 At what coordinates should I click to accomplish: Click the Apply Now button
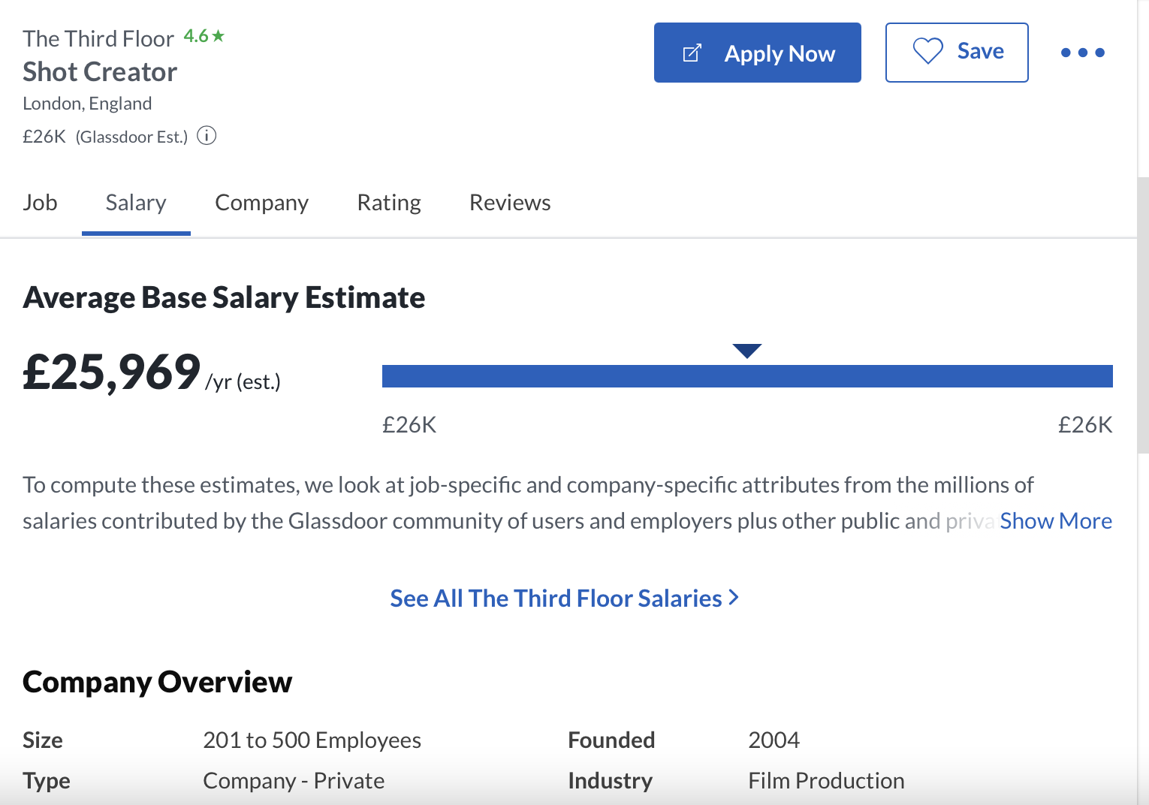click(757, 53)
